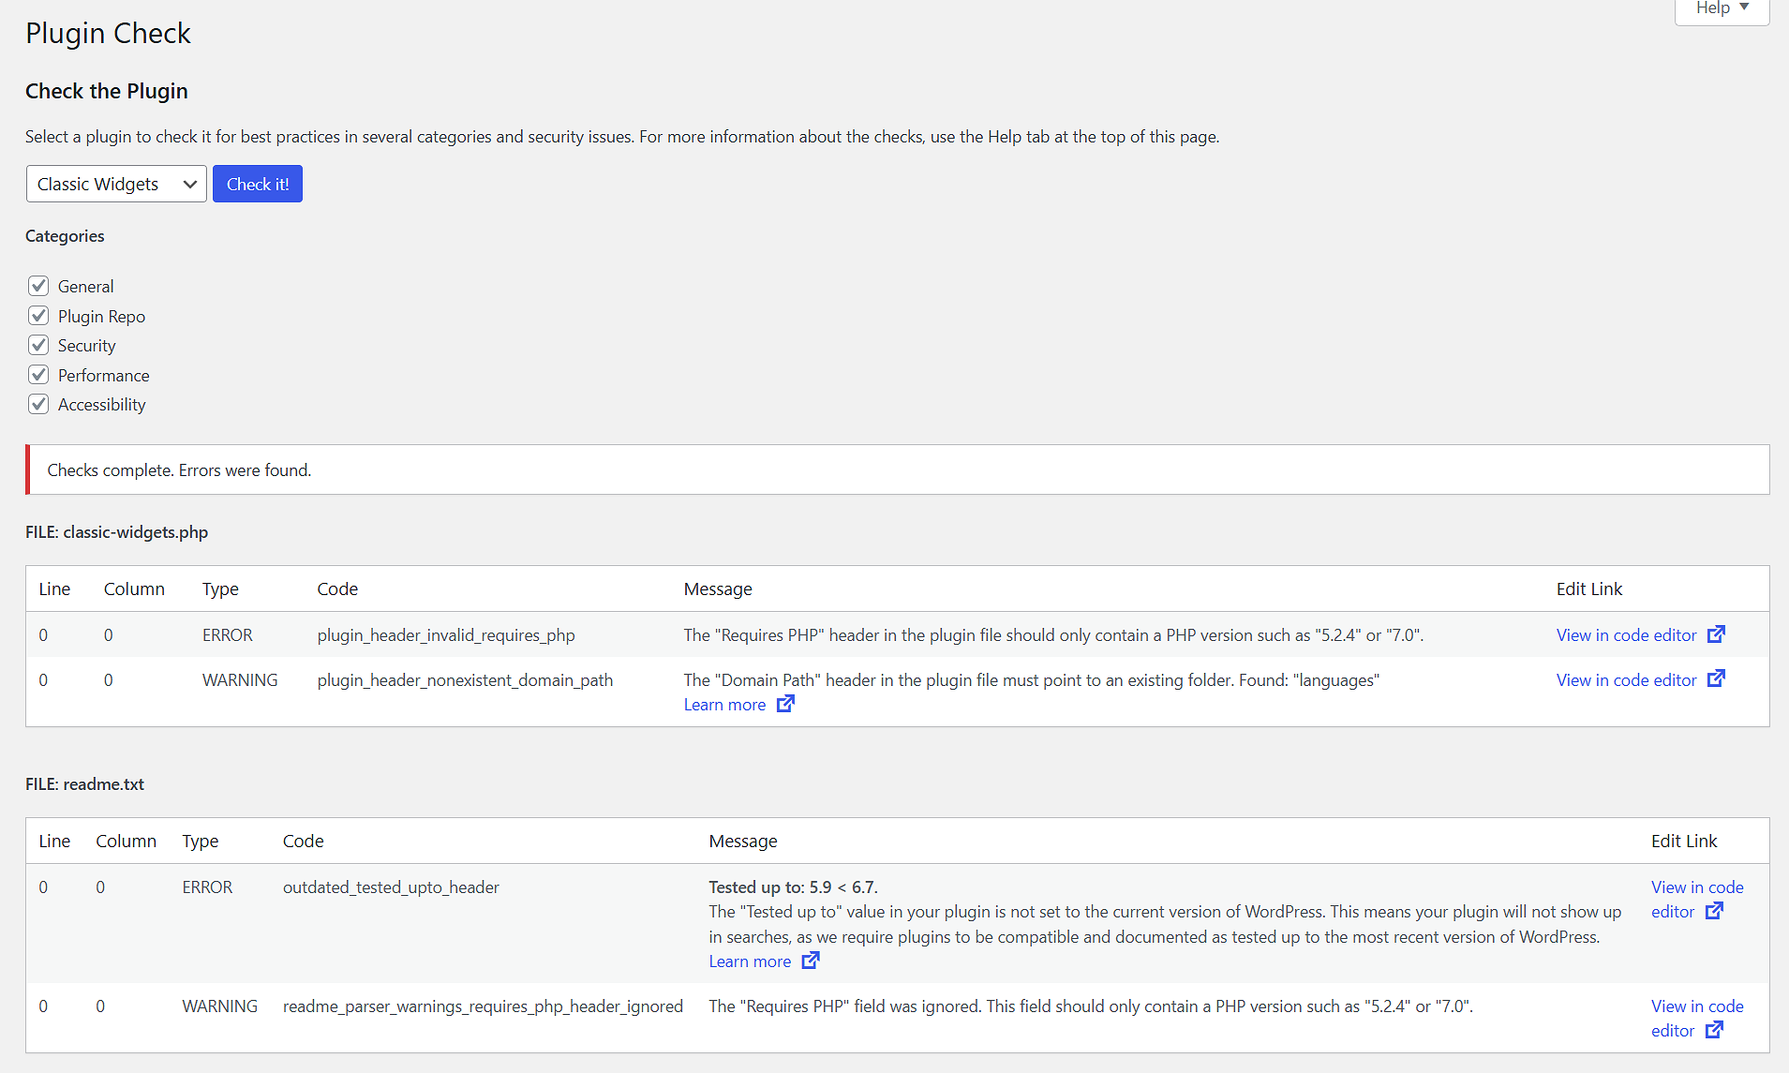Image resolution: width=1789 pixels, height=1073 pixels.
Task: Click Learn more under the Tested up to message
Action: click(750, 961)
